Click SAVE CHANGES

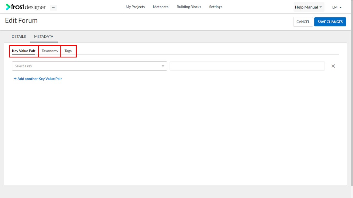(x=330, y=22)
